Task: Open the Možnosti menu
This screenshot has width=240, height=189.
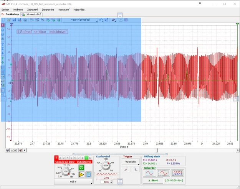Action: pyautogui.click(x=18, y=10)
